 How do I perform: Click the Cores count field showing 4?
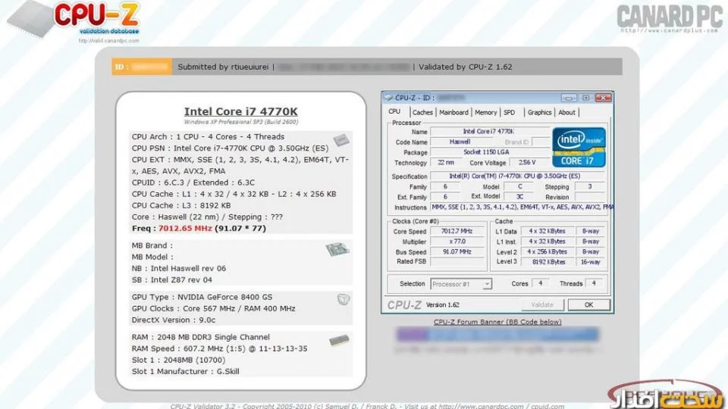tap(540, 283)
